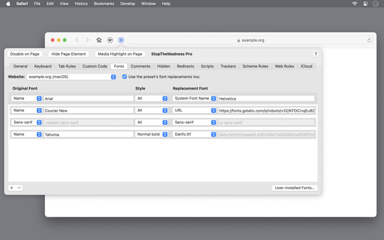Viewport: 384px width, 240px height.
Task: Click the StopTheMadness extension toolbar icon
Action: click(x=121, y=40)
